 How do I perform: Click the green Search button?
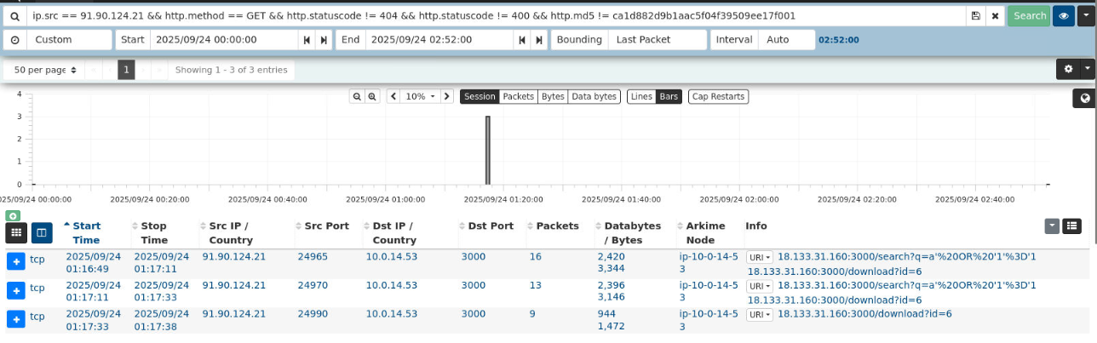pos(1029,16)
